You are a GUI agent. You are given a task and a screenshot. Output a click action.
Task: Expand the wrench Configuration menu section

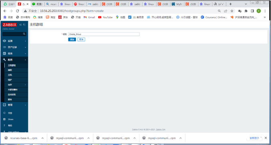pyautogui.click(x=14, y=60)
